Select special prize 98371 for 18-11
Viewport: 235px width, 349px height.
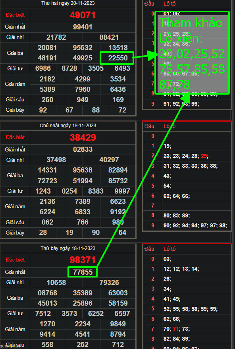point(83,260)
